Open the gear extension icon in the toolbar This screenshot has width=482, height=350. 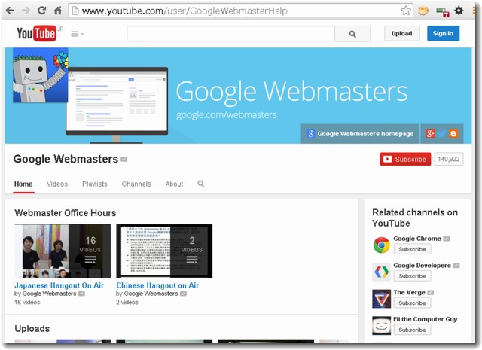pos(459,11)
